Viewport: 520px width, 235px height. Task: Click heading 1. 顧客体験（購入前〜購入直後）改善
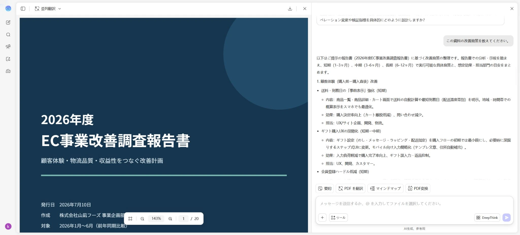pos(347,81)
